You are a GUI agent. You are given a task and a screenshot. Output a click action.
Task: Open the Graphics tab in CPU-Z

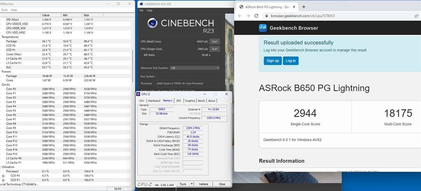tap(190, 101)
